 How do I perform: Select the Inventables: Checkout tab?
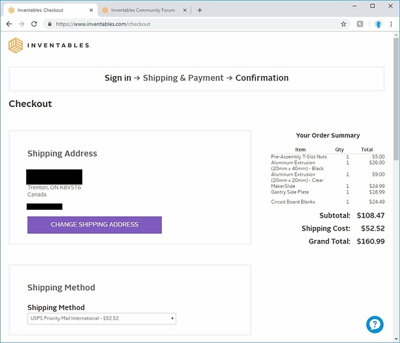50,10
